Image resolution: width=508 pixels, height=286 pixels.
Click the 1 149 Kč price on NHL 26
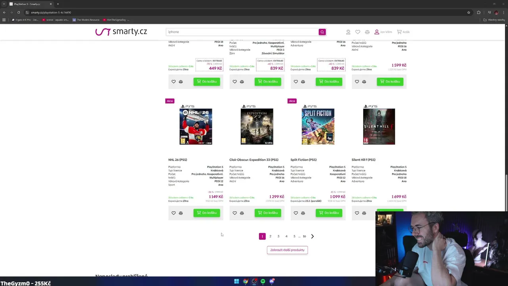[x=216, y=197]
